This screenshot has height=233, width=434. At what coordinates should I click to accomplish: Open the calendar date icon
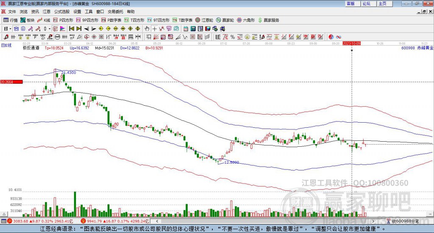186,29
